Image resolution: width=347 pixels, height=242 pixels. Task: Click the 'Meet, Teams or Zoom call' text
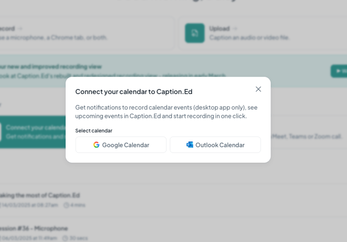coord(307,136)
